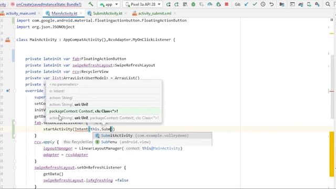
Task: Click the red error stripe marker on scrollbar
Action: click(x=332, y=91)
